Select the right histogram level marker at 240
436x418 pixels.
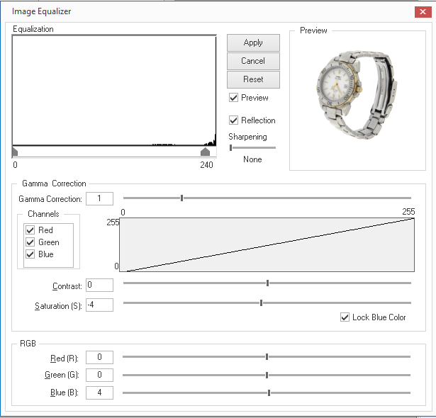click(205, 152)
